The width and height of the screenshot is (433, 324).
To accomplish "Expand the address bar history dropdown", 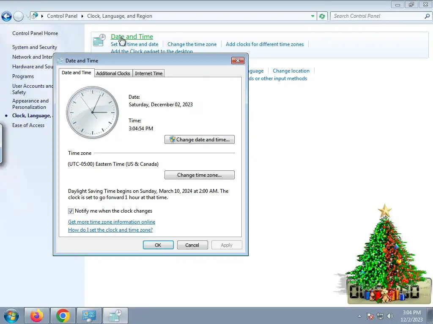I will click(312, 16).
